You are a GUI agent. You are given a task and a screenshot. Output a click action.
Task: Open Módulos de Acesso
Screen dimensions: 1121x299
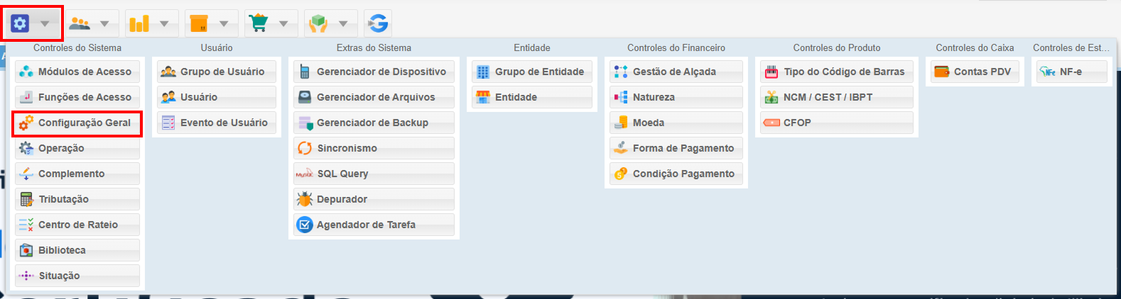pyautogui.click(x=77, y=72)
